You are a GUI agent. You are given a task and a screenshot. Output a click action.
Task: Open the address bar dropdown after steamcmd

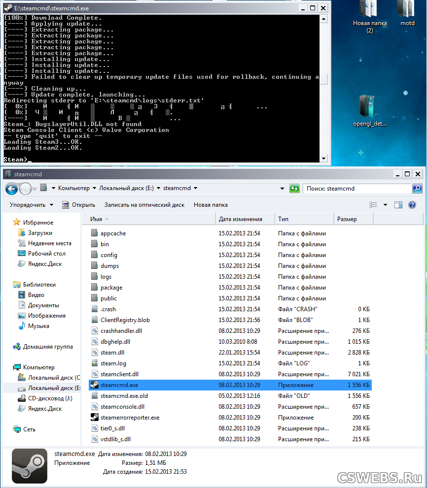196,188
